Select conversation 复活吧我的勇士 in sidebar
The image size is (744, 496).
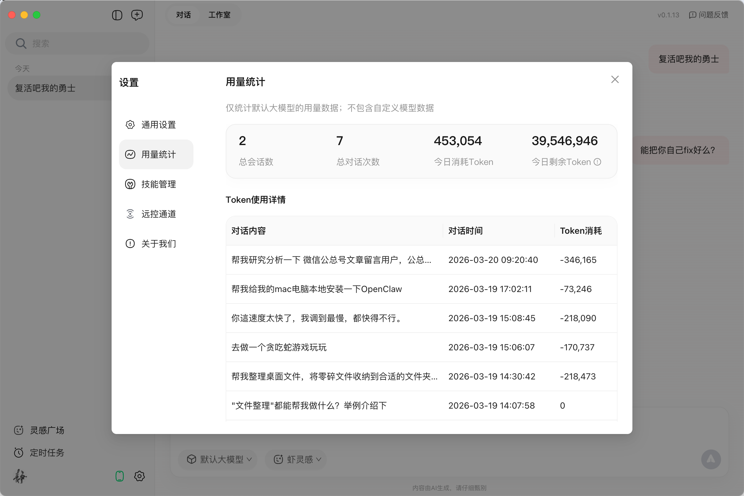45,88
